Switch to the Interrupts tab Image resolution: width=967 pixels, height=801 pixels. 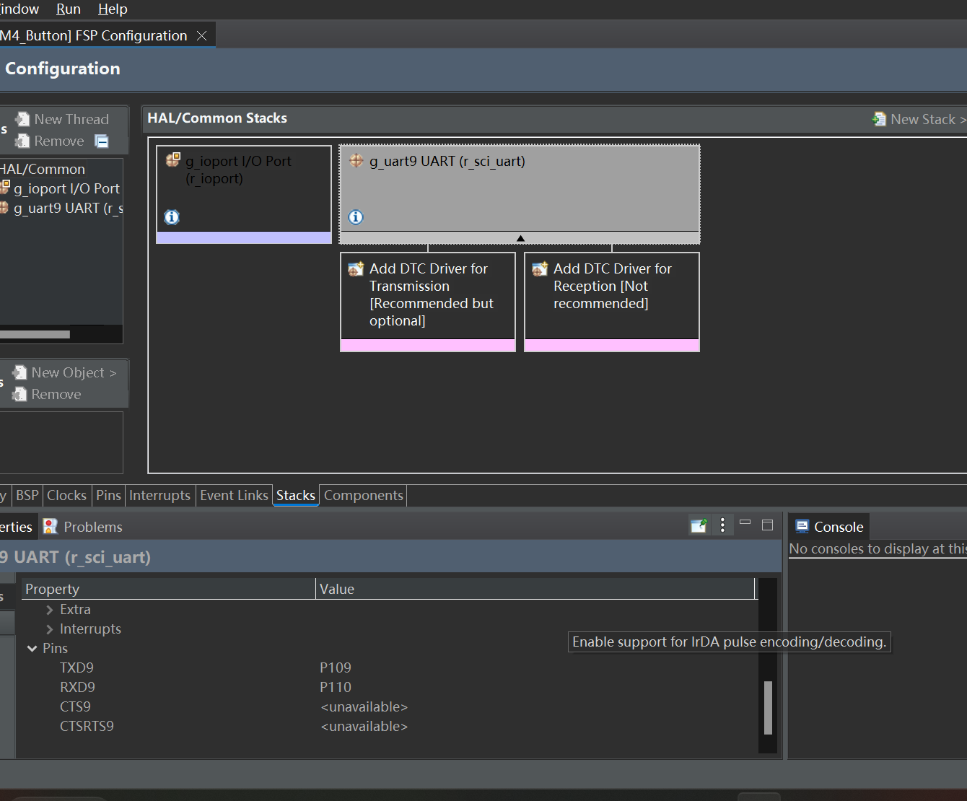(159, 495)
